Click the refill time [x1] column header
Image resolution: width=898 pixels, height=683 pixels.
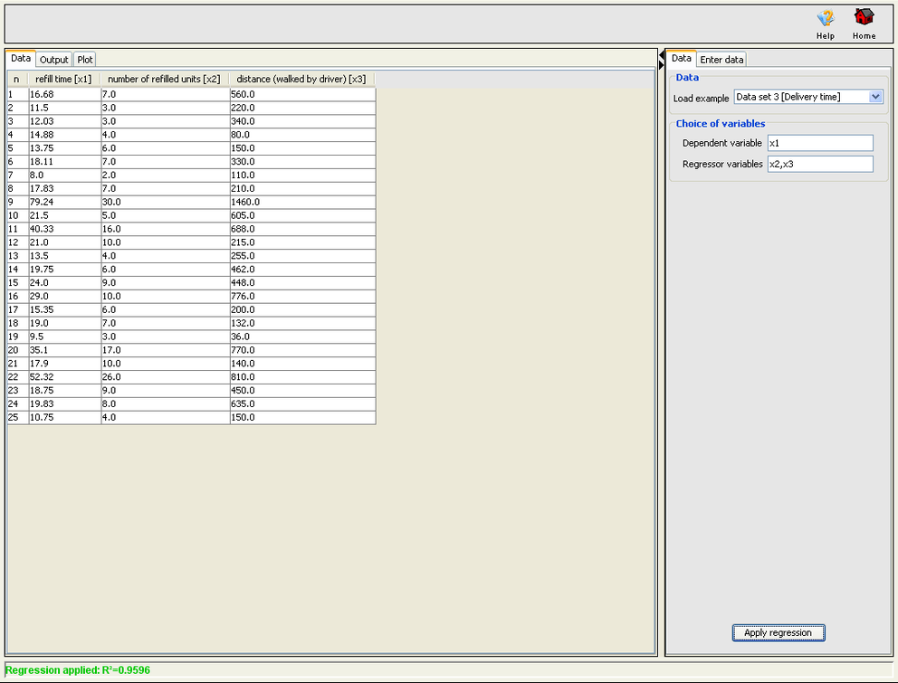[63, 79]
